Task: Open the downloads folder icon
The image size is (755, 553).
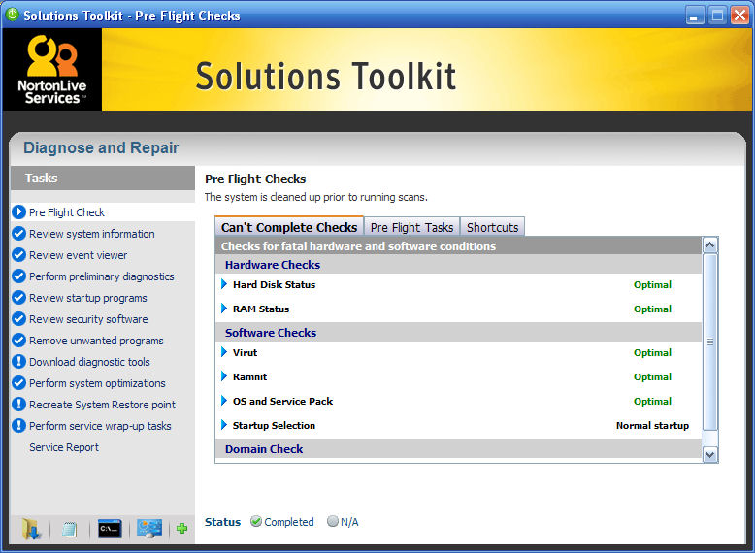Action: click(31, 529)
